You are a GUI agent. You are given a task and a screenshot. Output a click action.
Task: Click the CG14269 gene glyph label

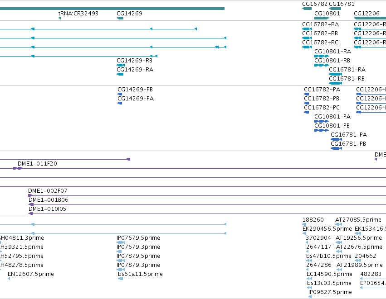coord(129,14)
